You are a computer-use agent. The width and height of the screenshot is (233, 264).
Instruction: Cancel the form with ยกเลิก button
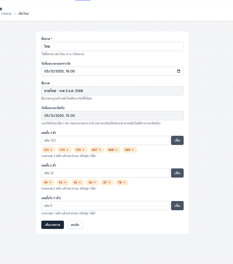click(x=75, y=225)
